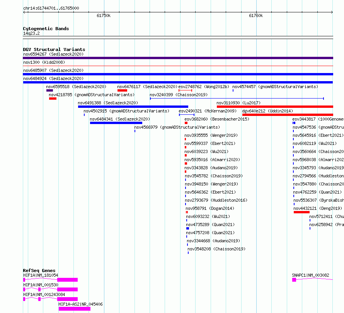
Task: Click the nsv3110930 (Lu2017) label
Action: pos(238,103)
